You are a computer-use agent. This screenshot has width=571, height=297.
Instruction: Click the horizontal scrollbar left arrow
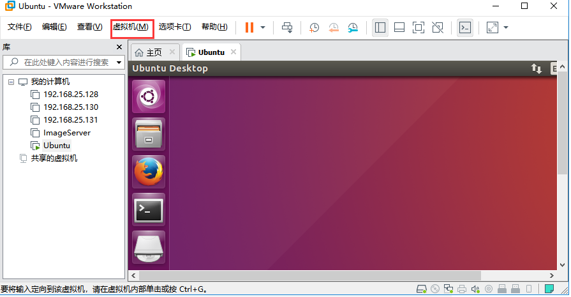point(133,275)
